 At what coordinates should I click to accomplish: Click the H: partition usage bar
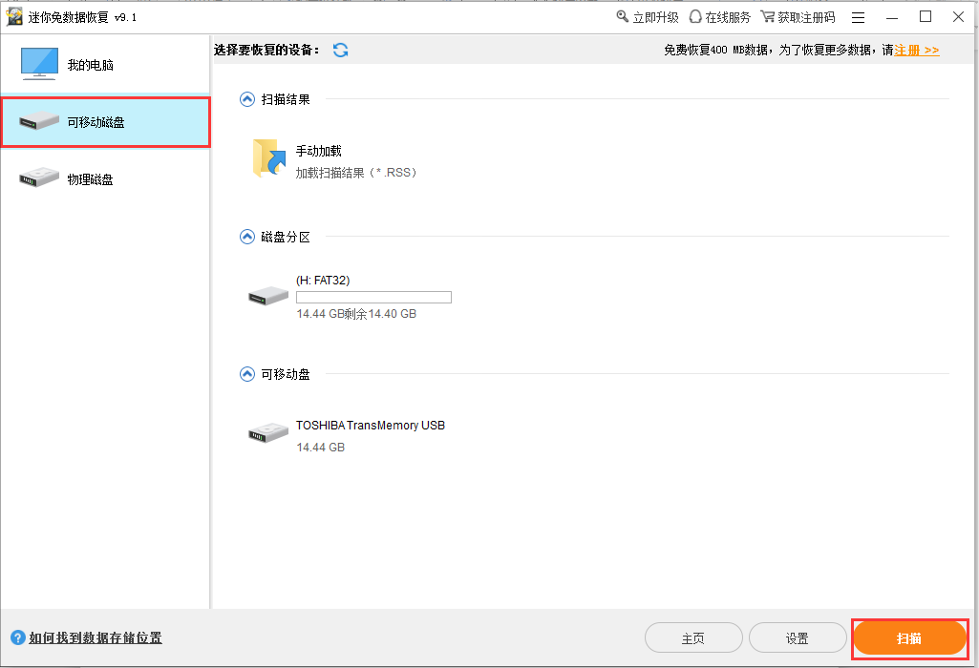(373, 297)
